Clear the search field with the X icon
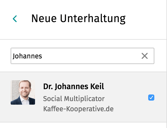The height and width of the screenshot is (128, 167). [x=144, y=56]
